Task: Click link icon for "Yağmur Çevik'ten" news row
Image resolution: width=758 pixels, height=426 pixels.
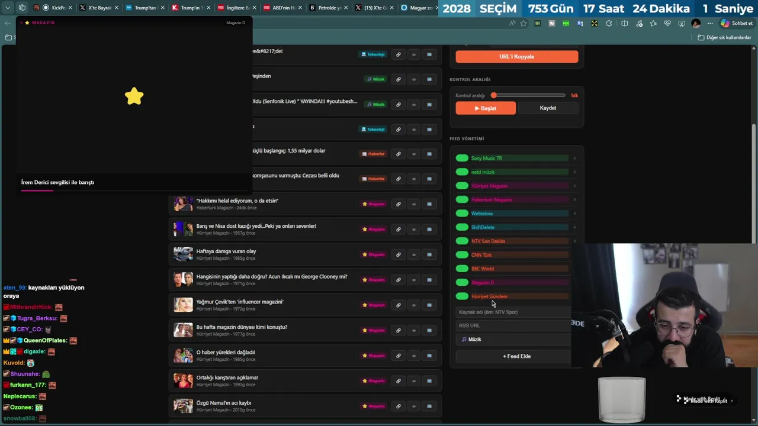Action: 399,305
